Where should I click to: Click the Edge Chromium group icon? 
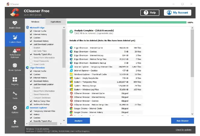pyautogui.click(x=27, y=67)
